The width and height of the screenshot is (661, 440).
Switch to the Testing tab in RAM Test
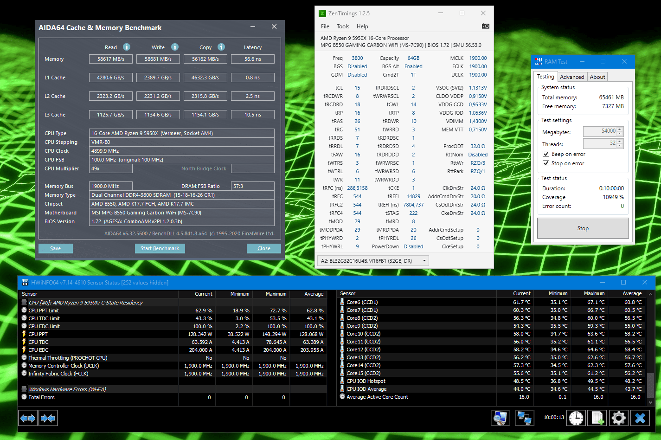[x=545, y=77]
